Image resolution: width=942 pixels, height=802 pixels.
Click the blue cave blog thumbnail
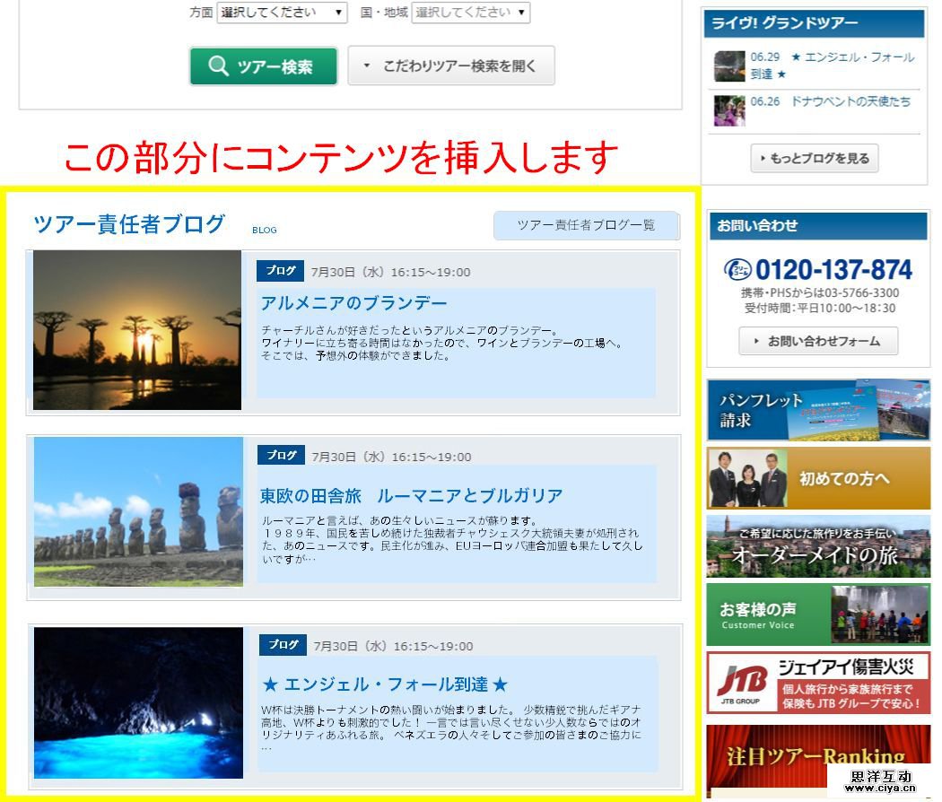coord(138,702)
